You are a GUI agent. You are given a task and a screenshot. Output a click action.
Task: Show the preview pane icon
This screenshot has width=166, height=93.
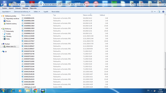pyautogui.click(x=159, y=12)
